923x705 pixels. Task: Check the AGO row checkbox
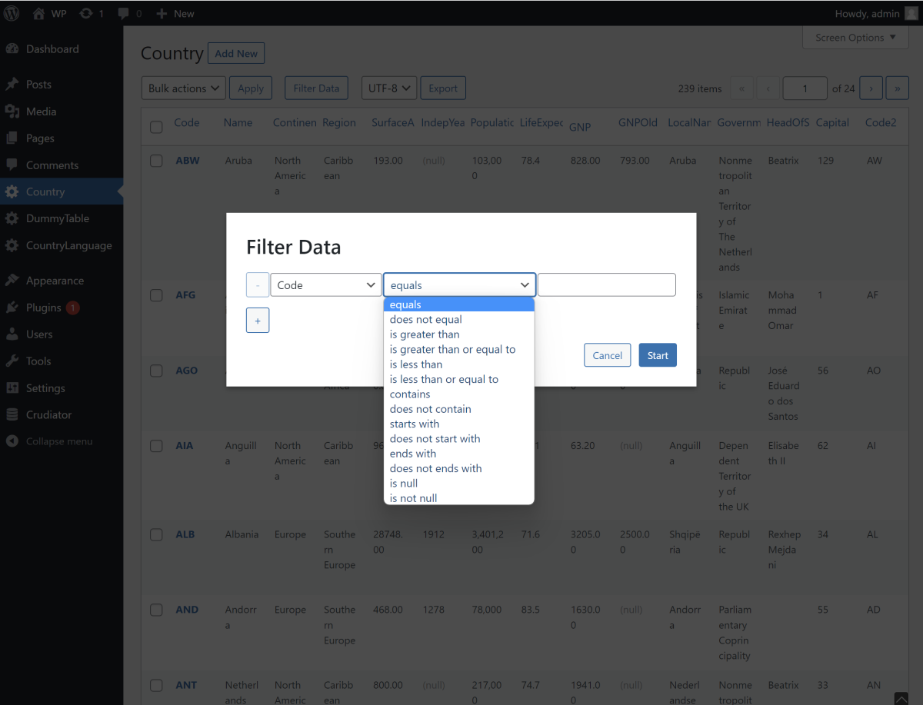click(x=156, y=371)
